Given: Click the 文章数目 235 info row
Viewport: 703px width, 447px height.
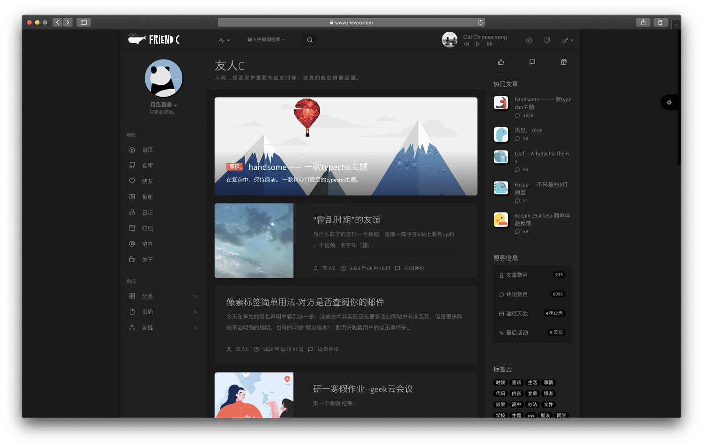Looking at the screenshot, I should (x=532, y=275).
